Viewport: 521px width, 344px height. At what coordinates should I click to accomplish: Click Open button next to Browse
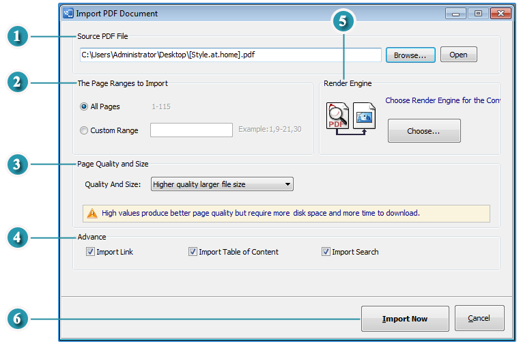459,55
